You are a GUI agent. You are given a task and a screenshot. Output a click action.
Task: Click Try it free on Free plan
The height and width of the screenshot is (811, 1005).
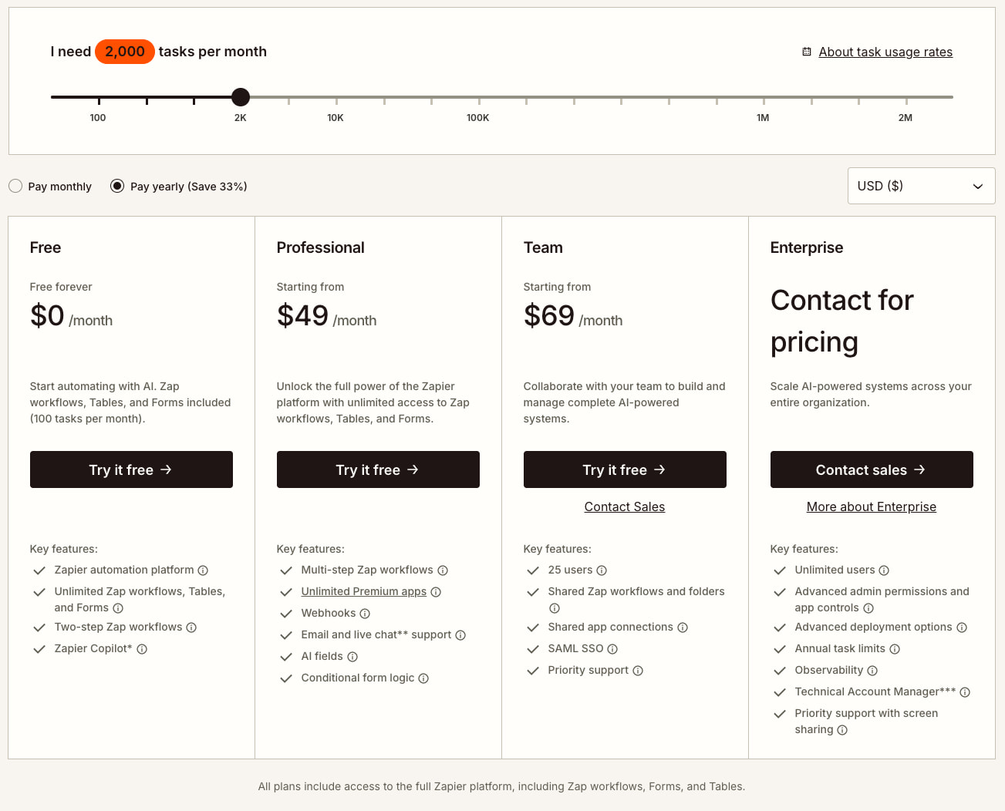point(131,469)
